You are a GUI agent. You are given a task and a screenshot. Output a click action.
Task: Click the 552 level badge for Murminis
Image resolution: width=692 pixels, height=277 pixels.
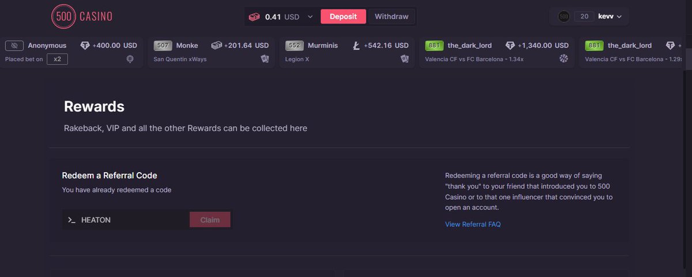pyautogui.click(x=295, y=45)
